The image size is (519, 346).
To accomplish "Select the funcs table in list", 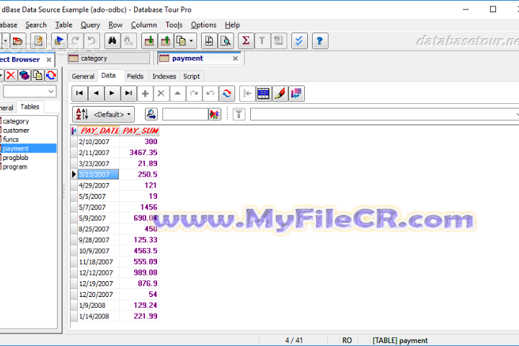I will (x=11, y=139).
